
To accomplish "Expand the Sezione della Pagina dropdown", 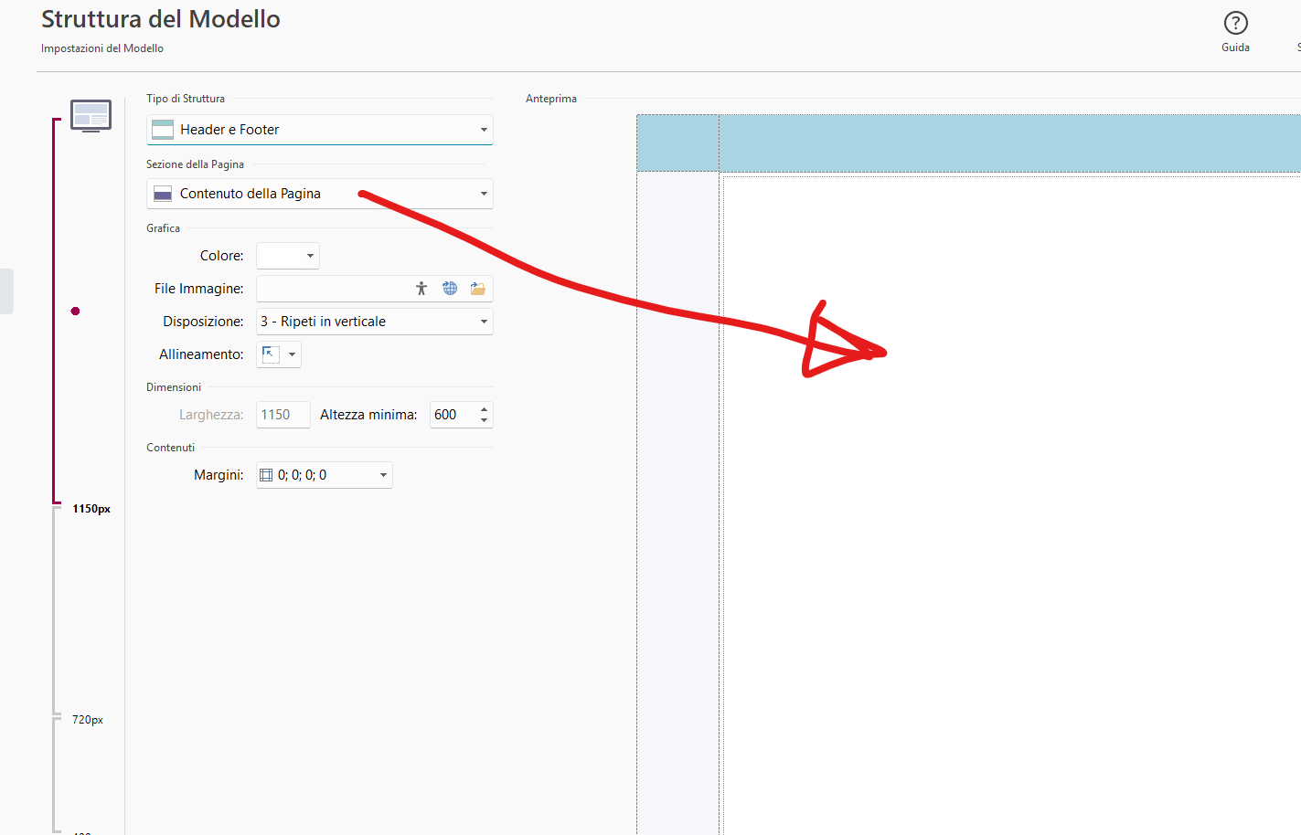I will click(484, 194).
